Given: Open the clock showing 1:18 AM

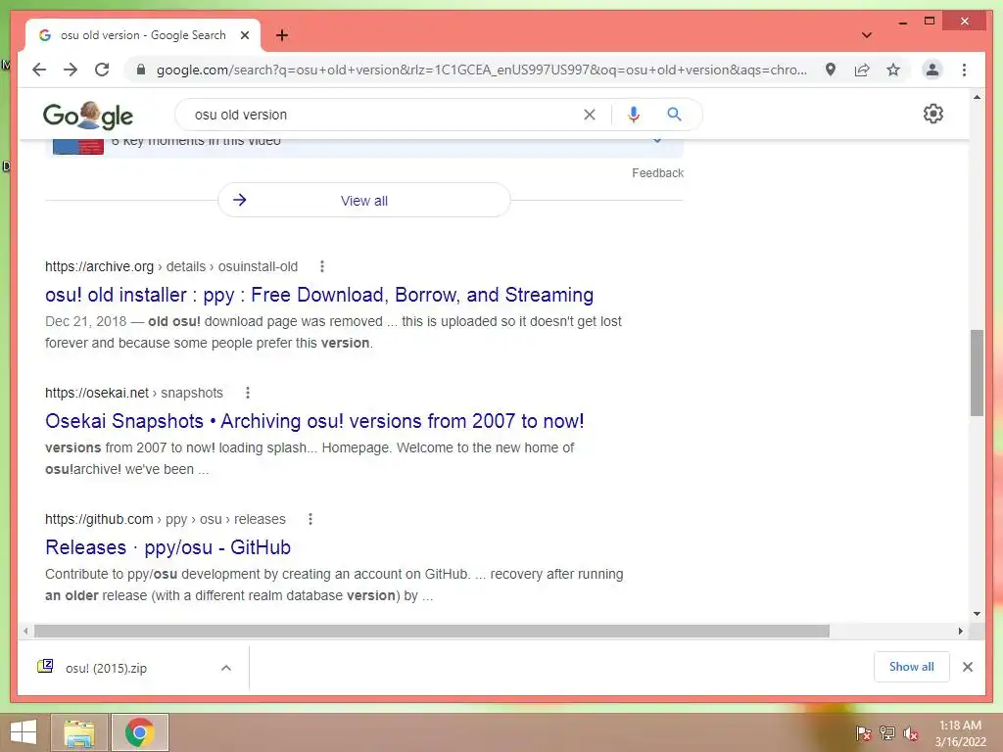Looking at the screenshot, I should coord(960,733).
